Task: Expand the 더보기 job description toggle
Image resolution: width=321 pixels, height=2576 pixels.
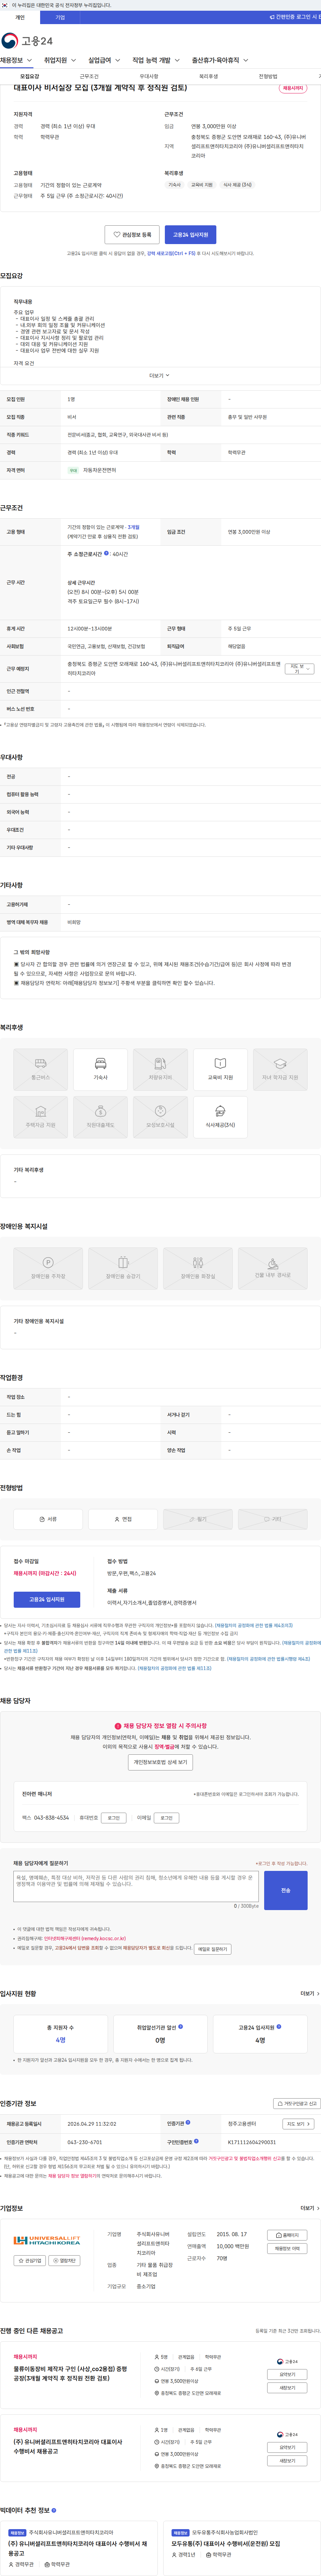Action: [160, 376]
